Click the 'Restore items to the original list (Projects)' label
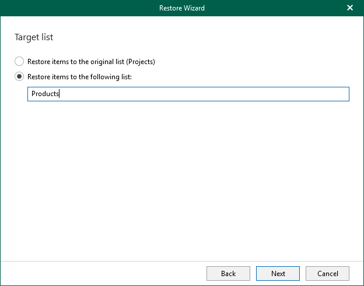This screenshot has width=364, height=286. 91,61
